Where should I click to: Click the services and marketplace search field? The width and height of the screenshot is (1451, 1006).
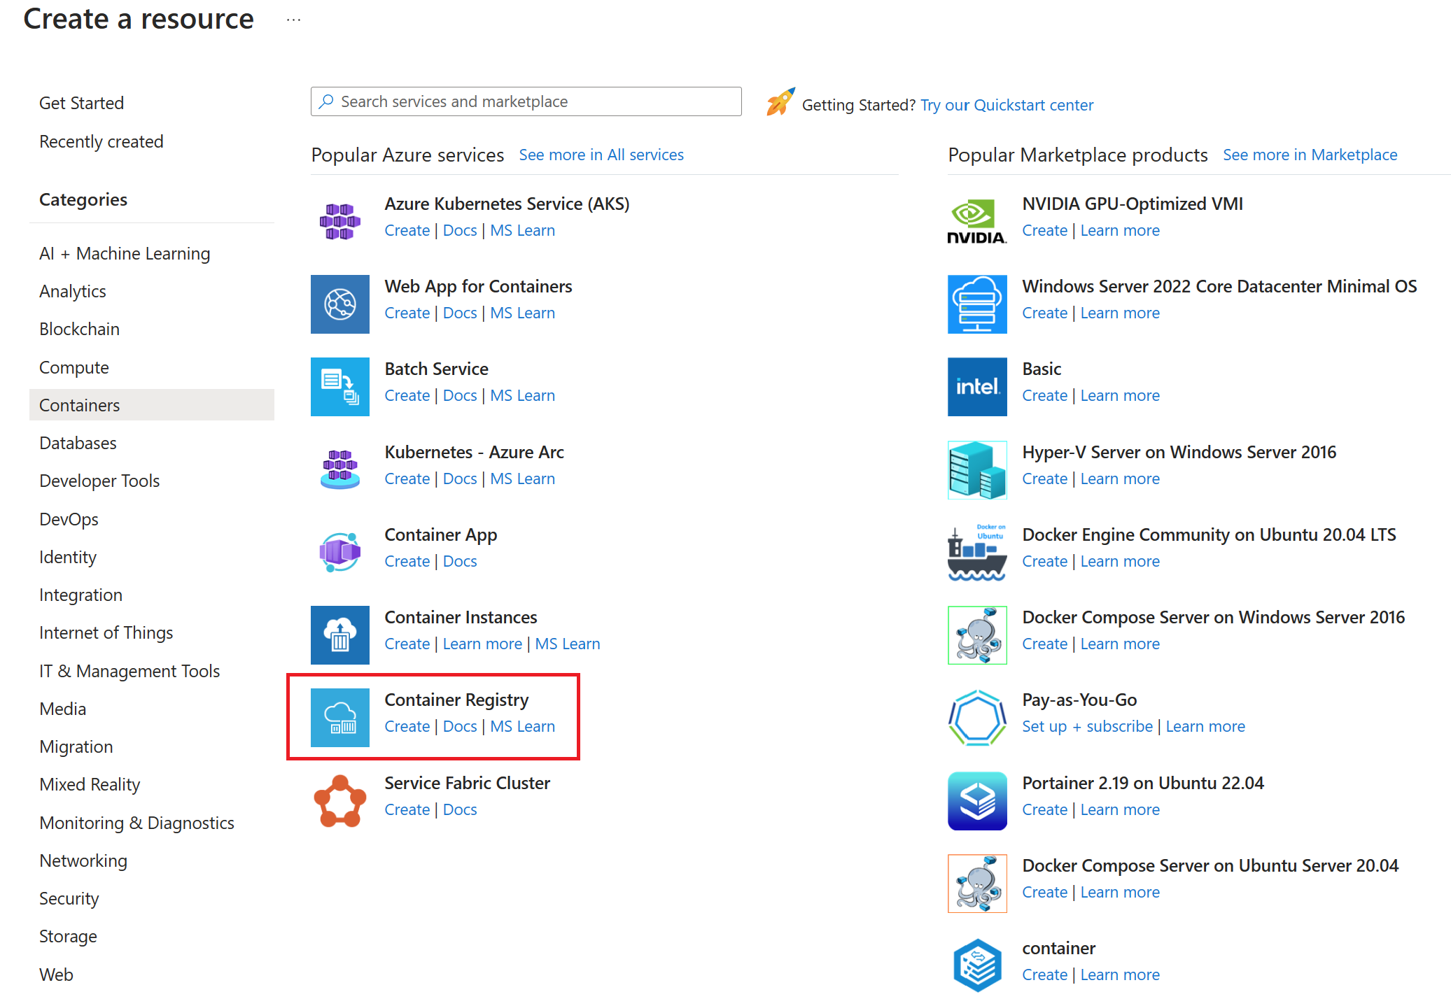525,101
